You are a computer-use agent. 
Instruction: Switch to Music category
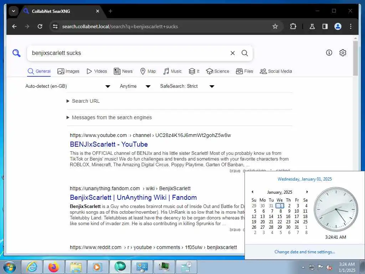pyautogui.click(x=173, y=71)
